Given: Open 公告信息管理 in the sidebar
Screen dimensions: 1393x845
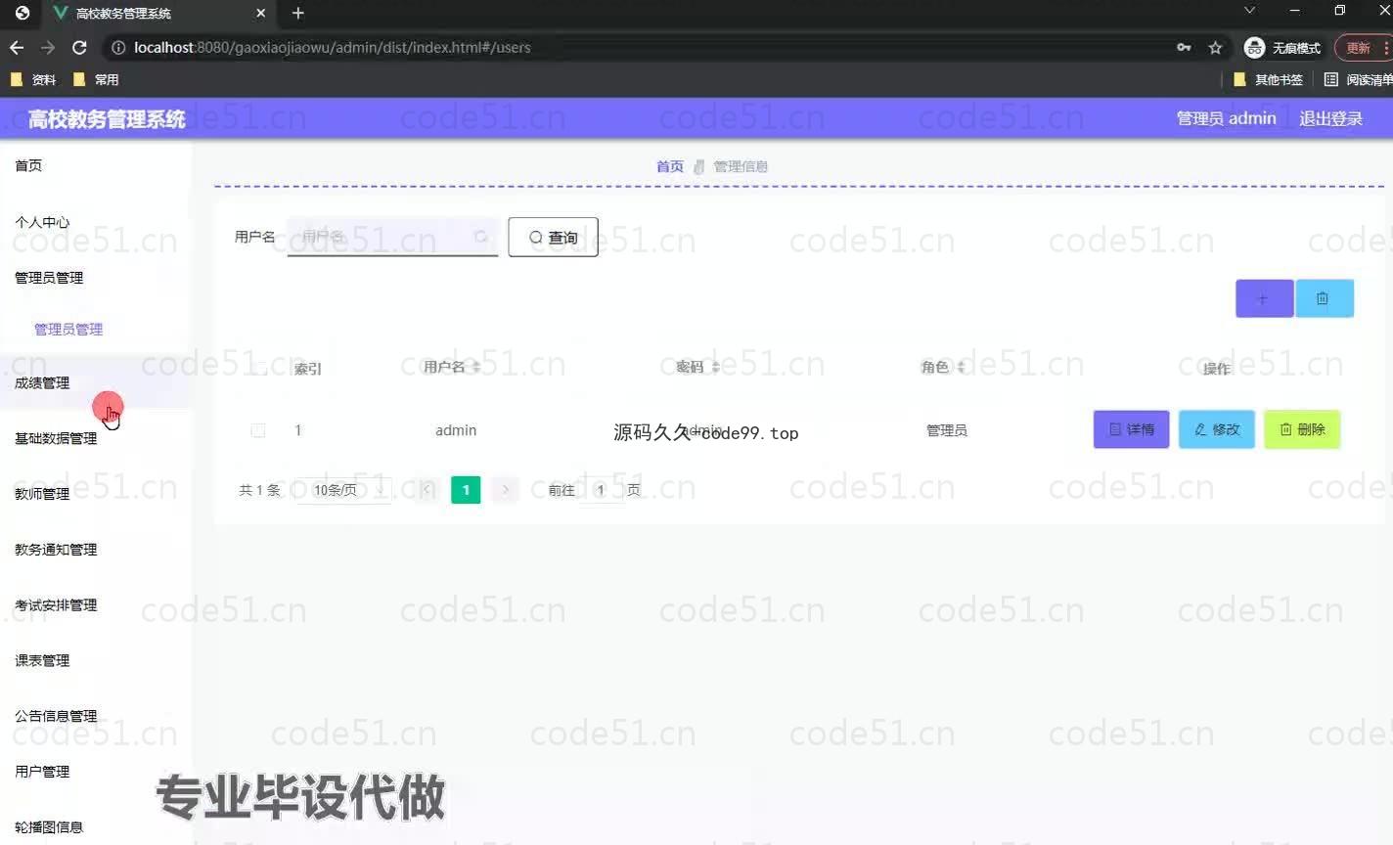Looking at the screenshot, I should point(95,716).
